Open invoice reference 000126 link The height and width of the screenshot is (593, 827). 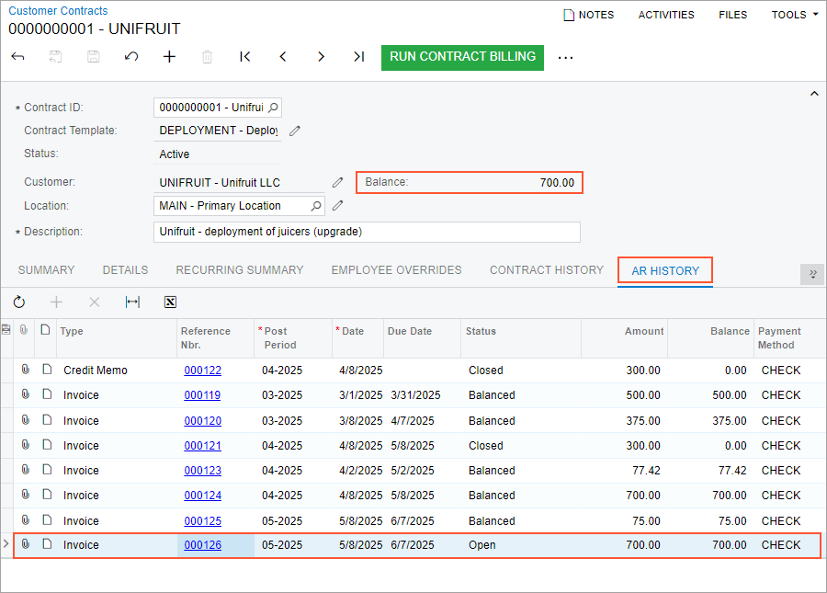coord(202,545)
